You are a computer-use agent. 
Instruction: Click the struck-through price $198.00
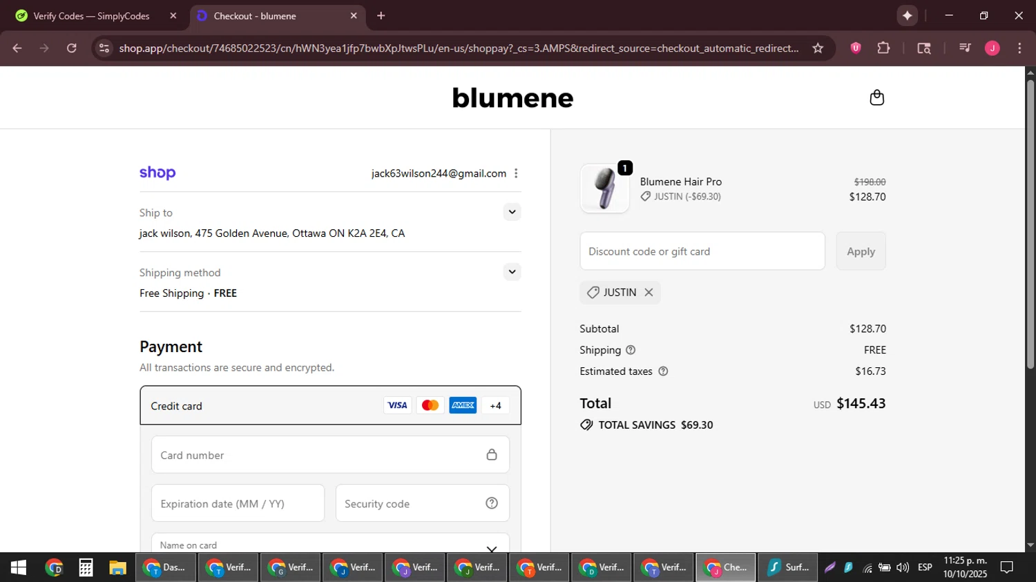pos(870,182)
